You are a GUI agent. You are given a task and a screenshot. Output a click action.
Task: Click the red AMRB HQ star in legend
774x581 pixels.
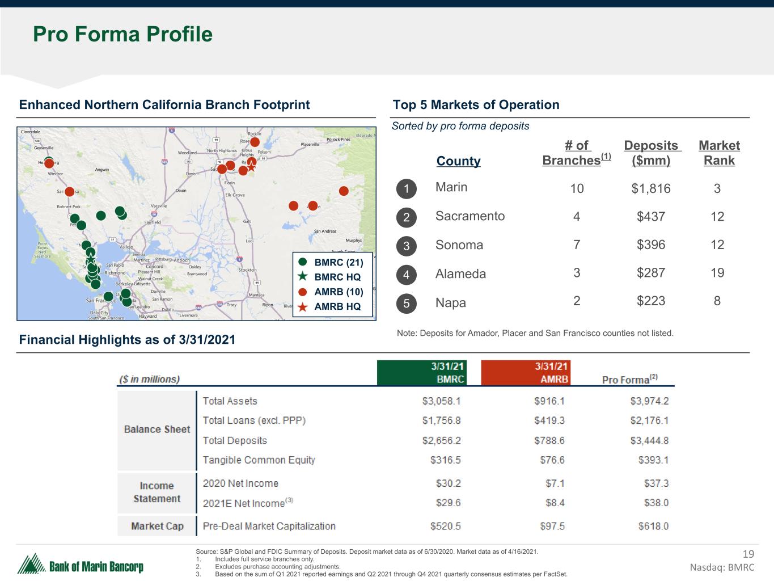coord(303,307)
